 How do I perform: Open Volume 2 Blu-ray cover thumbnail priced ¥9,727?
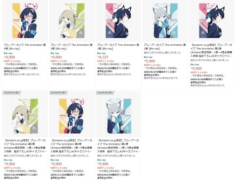[x=118, y=21]
